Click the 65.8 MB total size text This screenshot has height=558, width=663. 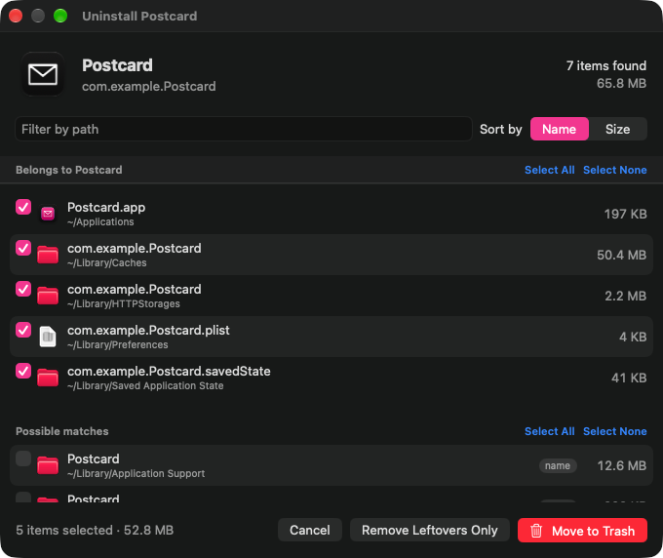pos(621,83)
